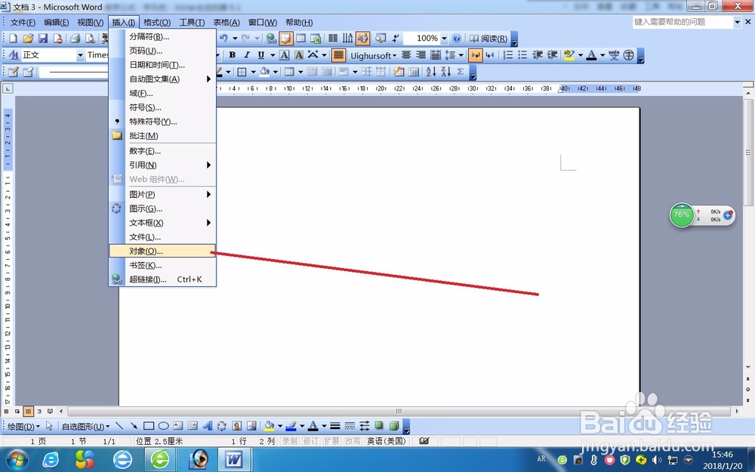Choose 页码(U)... menu item
This screenshot has width=755, height=472.
pos(163,51)
